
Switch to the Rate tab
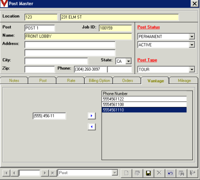tap(71, 81)
